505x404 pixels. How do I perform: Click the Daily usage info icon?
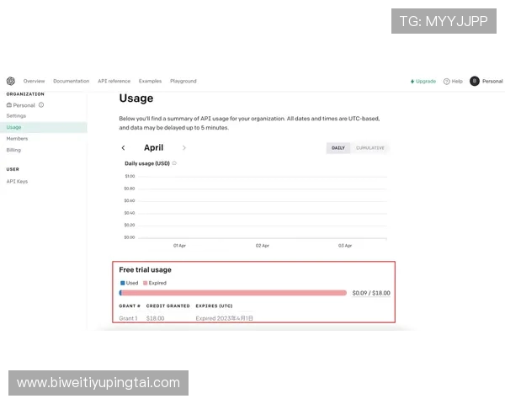[x=174, y=163]
